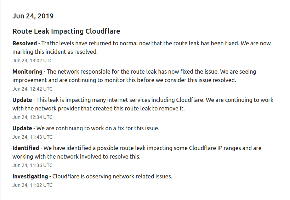Screen dimensions: 290x200
Task: Click the Jun 24, 2019 date heading
Action: [33, 16]
